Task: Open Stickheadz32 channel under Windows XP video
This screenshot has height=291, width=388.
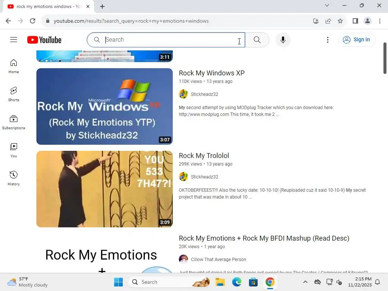Action: pos(204,94)
